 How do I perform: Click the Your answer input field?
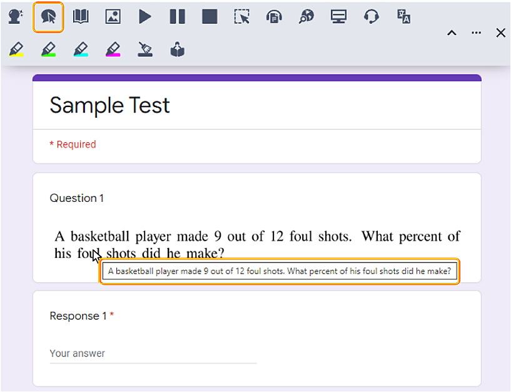(x=153, y=354)
